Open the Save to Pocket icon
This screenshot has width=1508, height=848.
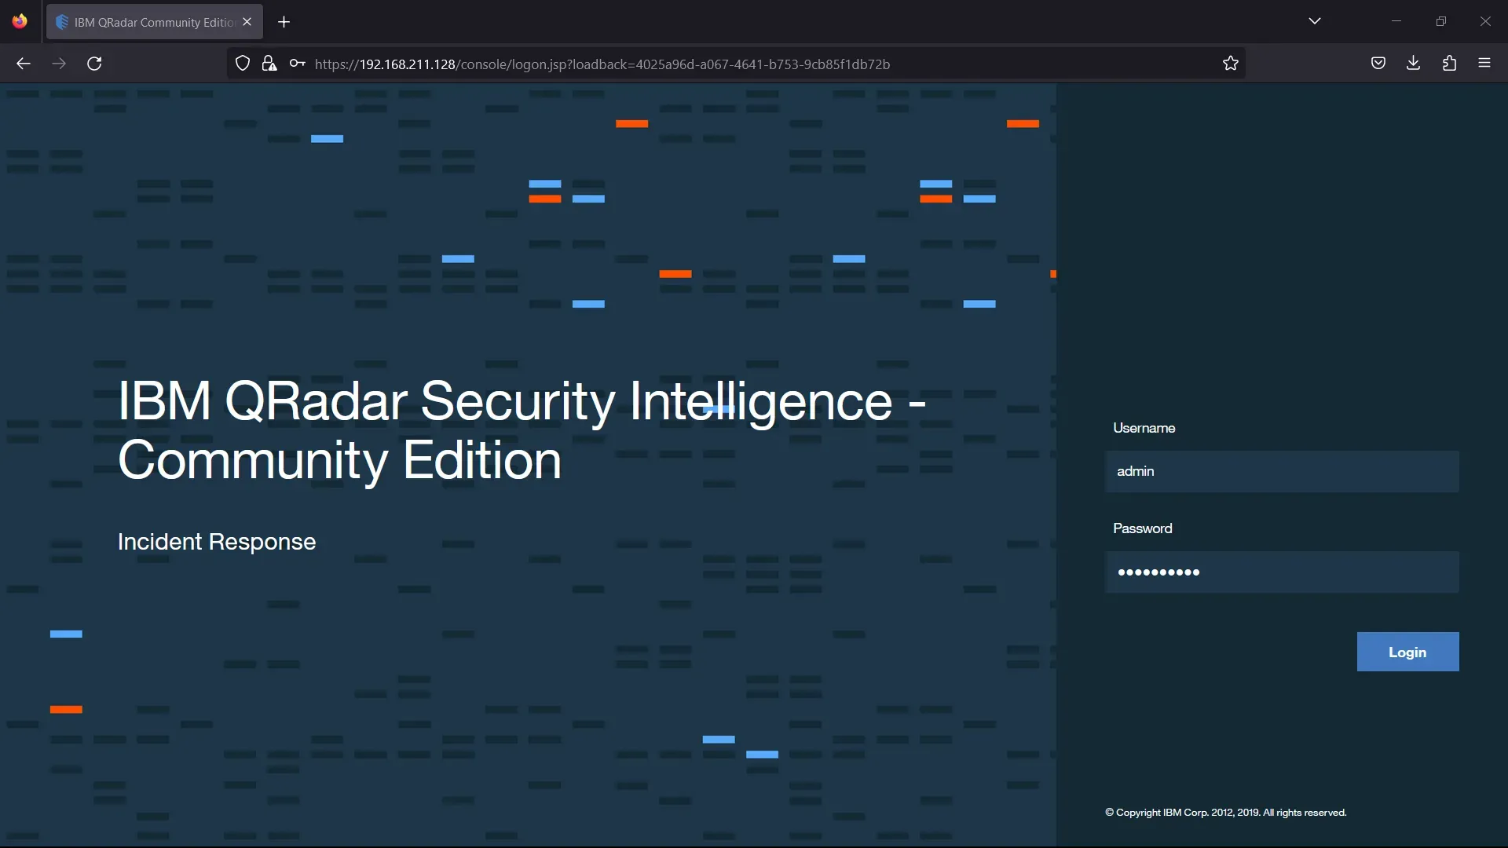(x=1378, y=64)
